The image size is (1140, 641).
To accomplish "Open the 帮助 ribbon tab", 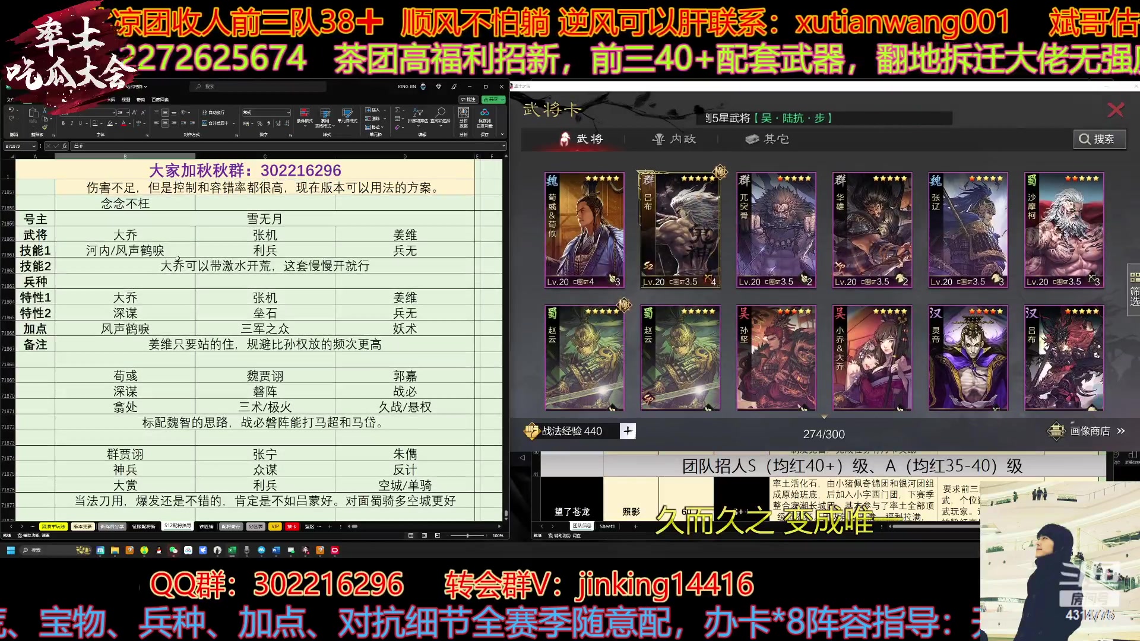I will pyautogui.click(x=141, y=100).
